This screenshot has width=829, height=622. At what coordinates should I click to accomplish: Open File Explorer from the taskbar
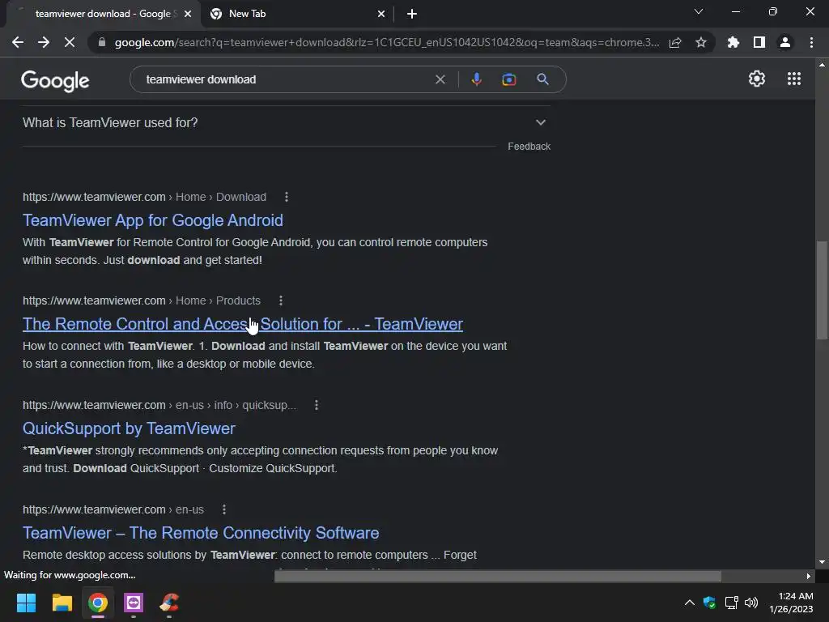click(62, 603)
